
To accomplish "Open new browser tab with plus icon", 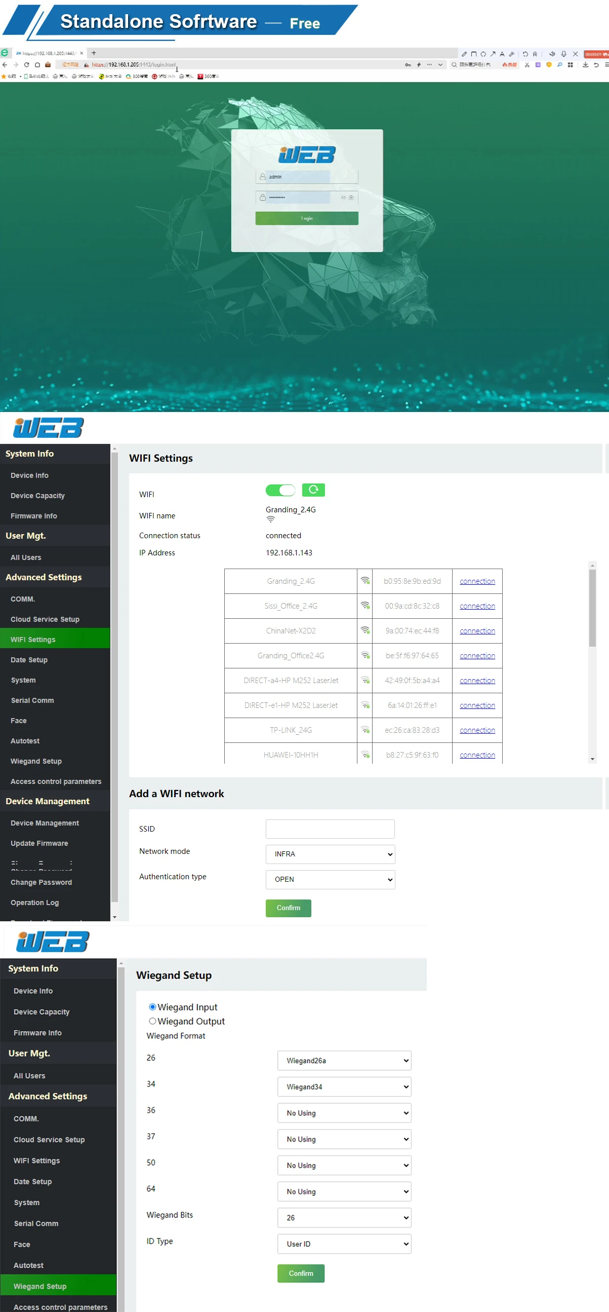I will (x=94, y=53).
